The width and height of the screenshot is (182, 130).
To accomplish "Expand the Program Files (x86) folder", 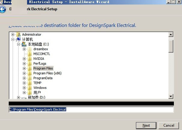I will pos(24,73).
